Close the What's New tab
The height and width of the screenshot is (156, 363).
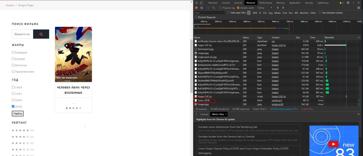[226, 114]
